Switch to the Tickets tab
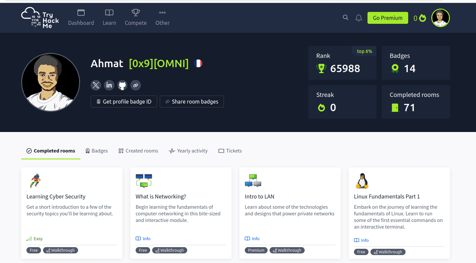 click(230, 151)
